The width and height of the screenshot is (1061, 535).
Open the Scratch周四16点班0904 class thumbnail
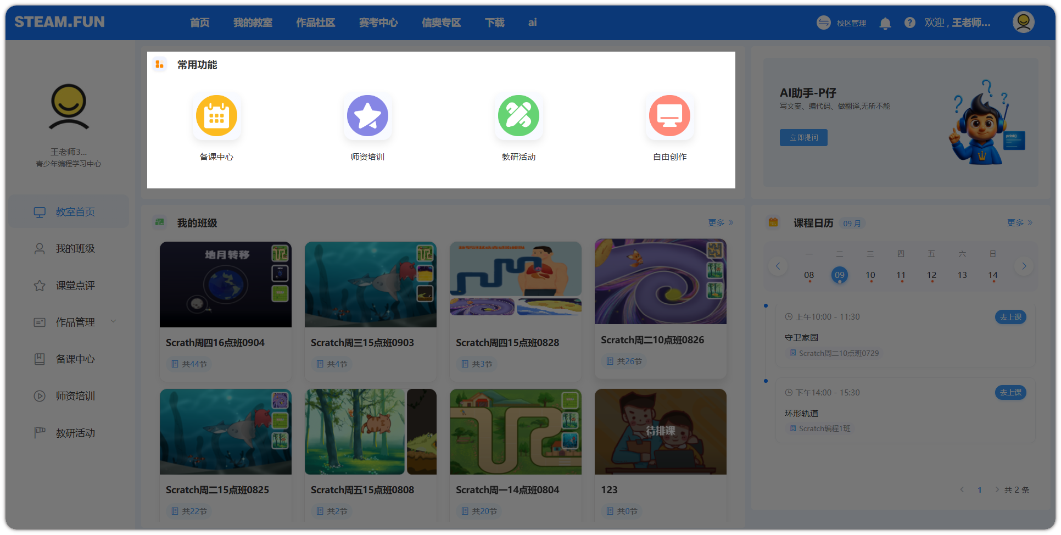[226, 285]
